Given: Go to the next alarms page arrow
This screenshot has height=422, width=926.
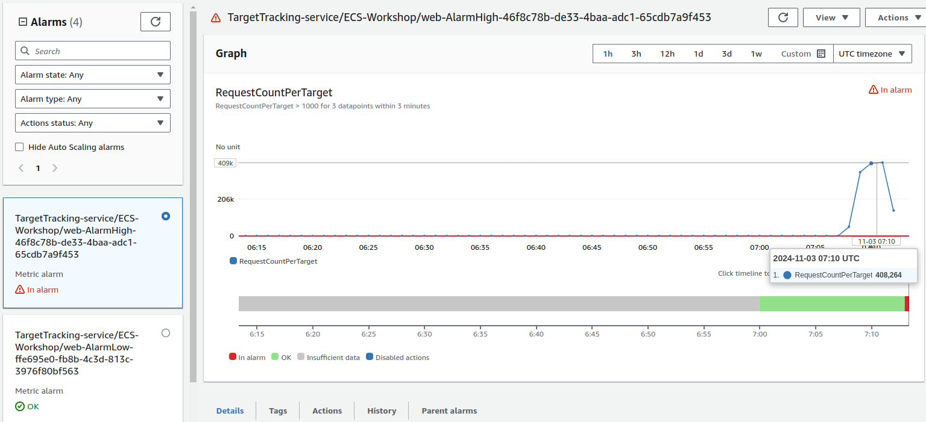Looking at the screenshot, I should click(55, 168).
